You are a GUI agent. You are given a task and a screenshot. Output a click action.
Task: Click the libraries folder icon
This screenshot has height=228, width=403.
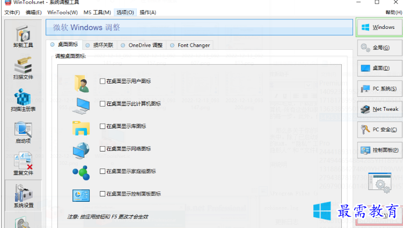coord(81,128)
